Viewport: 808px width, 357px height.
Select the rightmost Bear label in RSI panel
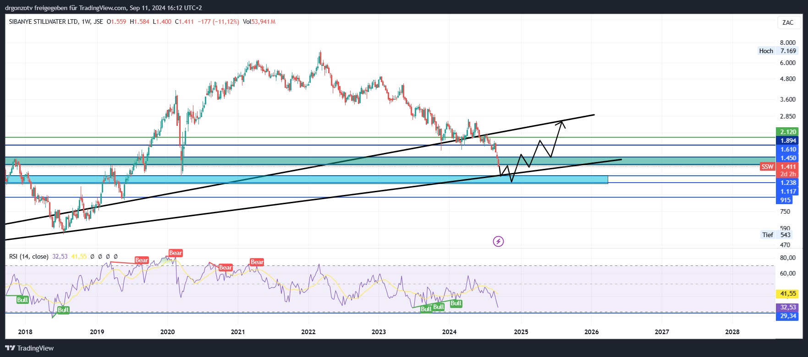click(257, 262)
